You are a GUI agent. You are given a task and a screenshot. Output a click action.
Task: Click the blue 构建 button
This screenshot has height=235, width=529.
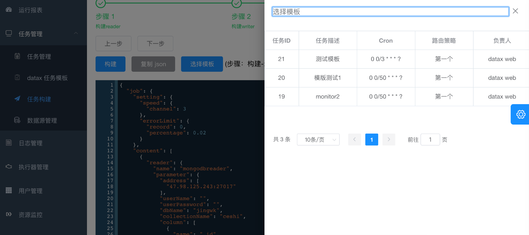[x=110, y=64]
